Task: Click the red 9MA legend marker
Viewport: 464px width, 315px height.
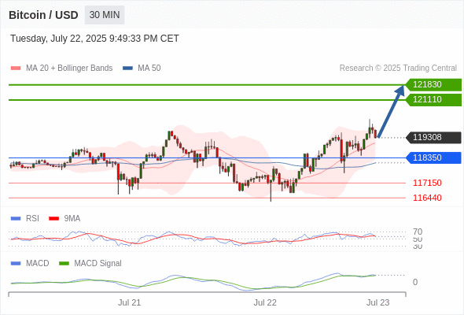Action: tap(53, 219)
